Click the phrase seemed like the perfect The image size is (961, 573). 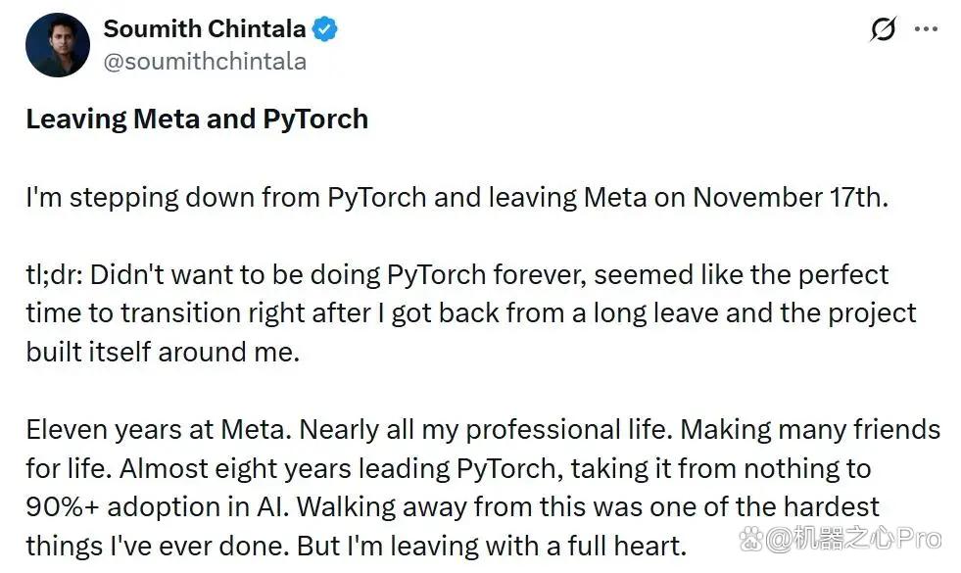click(x=741, y=274)
